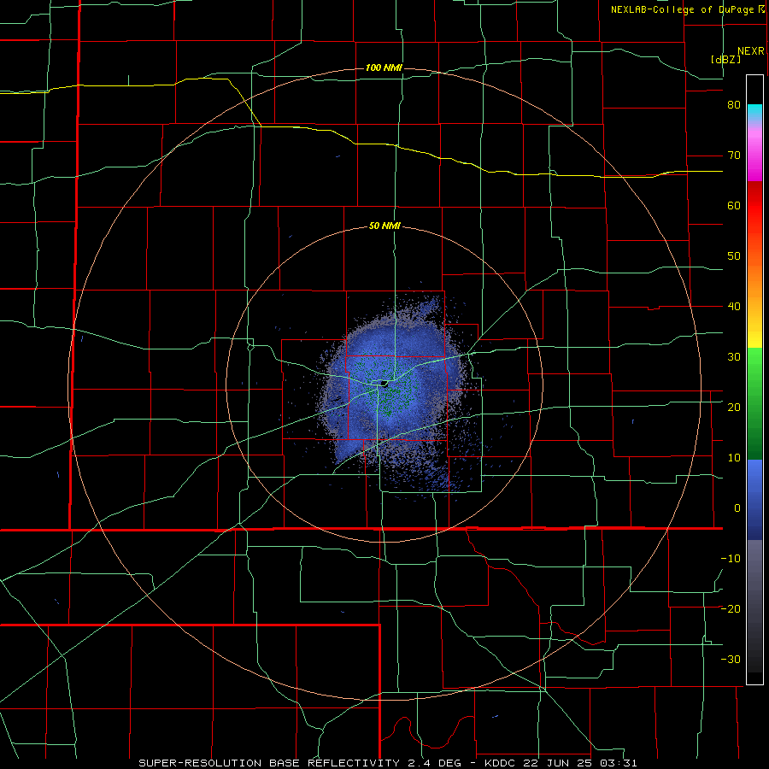Click the 80 value on the dBZ scale
This screenshot has width=769, height=769.
(x=734, y=105)
